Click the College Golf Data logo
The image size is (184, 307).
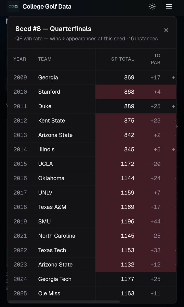pos(13,7)
